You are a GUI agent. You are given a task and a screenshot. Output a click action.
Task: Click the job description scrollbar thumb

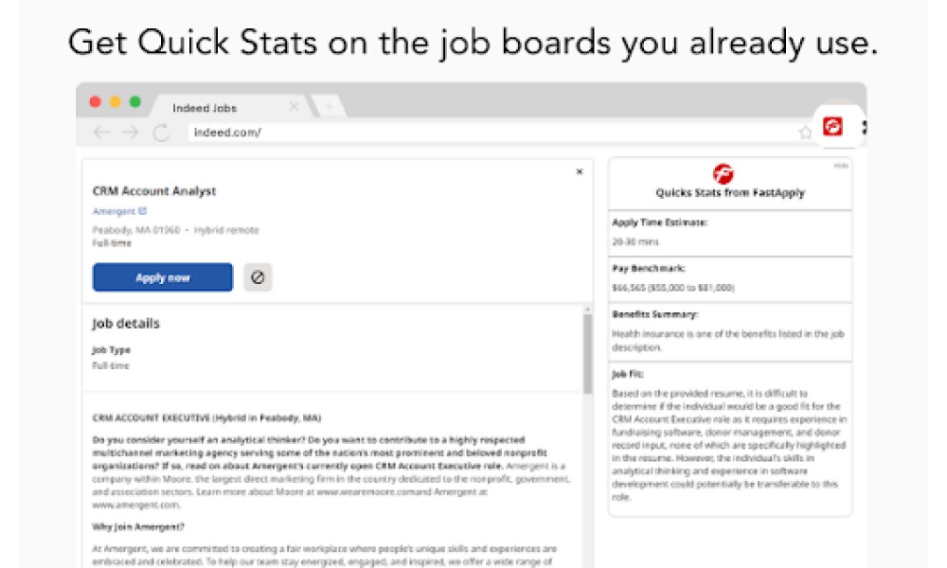588,354
